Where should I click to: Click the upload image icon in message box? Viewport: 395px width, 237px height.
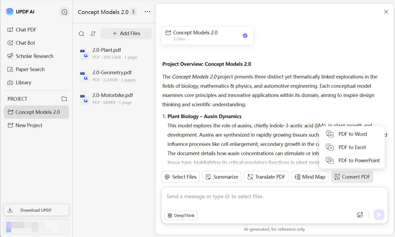360,215
